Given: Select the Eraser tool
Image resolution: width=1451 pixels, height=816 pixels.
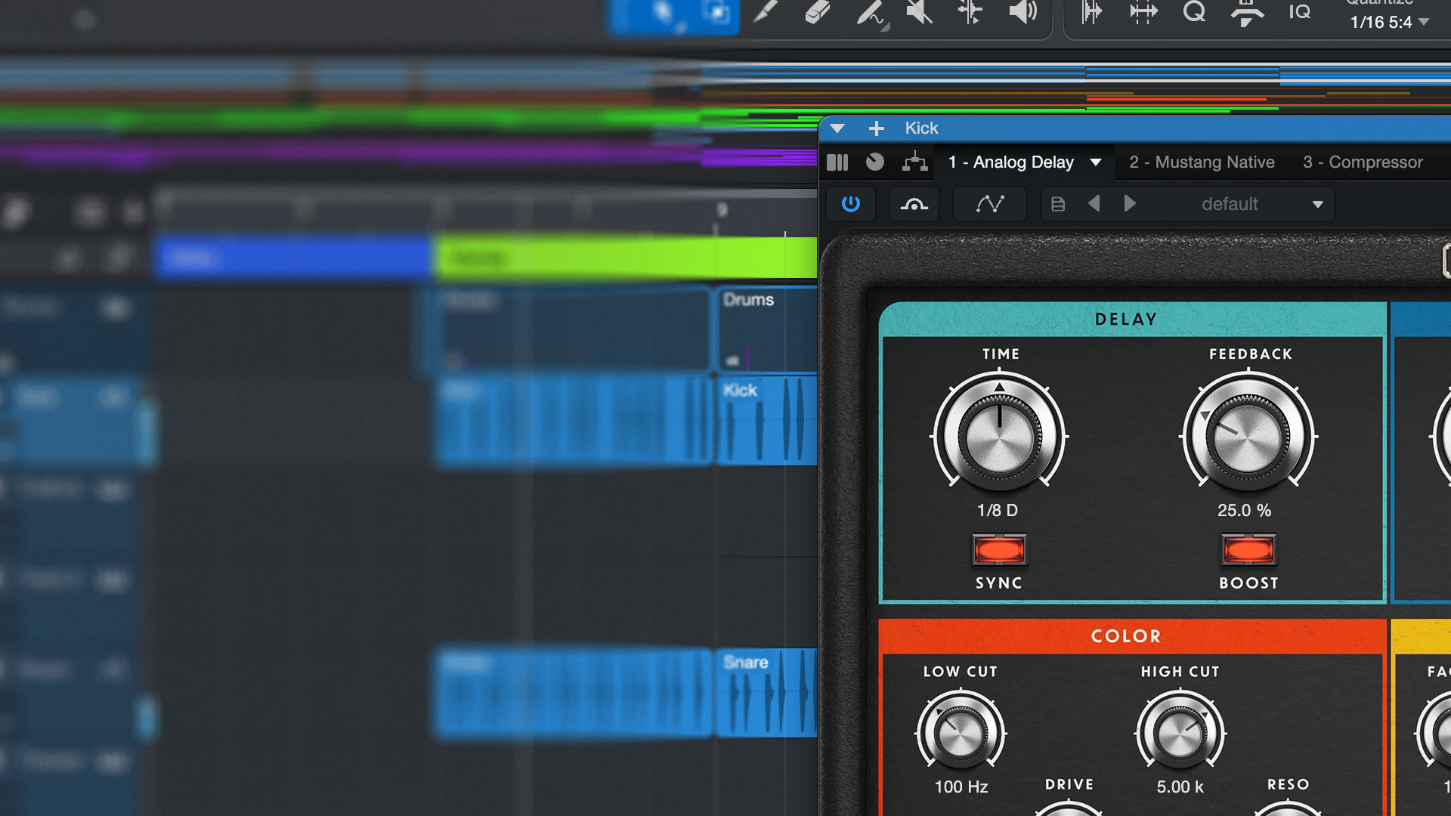Looking at the screenshot, I should pos(818,12).
